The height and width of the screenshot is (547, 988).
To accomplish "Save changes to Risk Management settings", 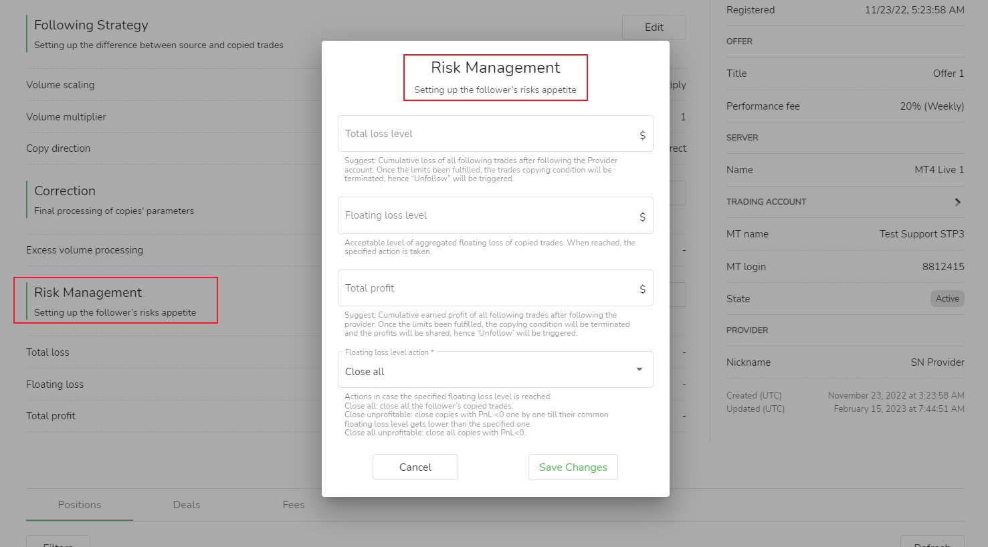I will pos(573,467).
